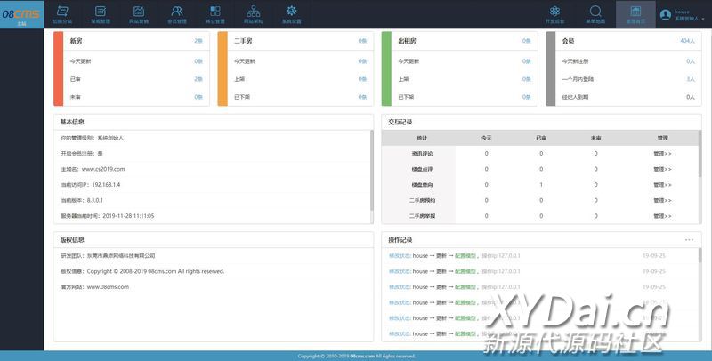Viewport: 712px width, 361px height.
Task: Click 管理>> in the 楼盘意向 row
Action: pyautogui.click(x=662, y=184)
